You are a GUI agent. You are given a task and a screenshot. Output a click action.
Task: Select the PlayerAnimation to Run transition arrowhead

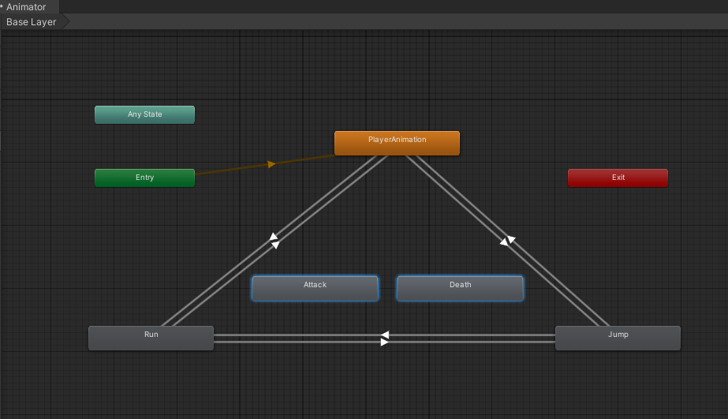pos(275,245)
